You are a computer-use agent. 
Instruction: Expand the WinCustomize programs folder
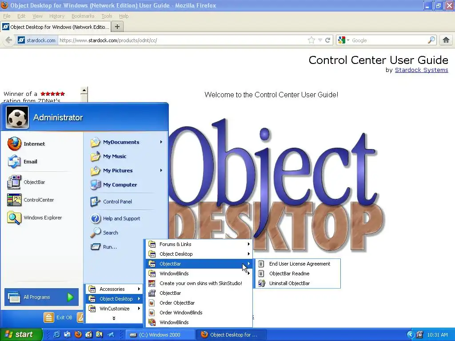tap(114, 309)
